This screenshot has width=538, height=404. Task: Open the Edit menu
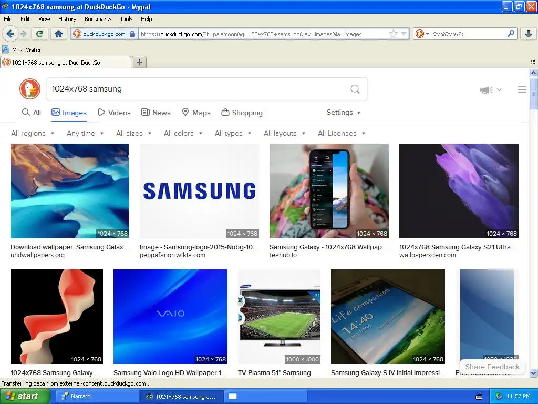[25, 19]
